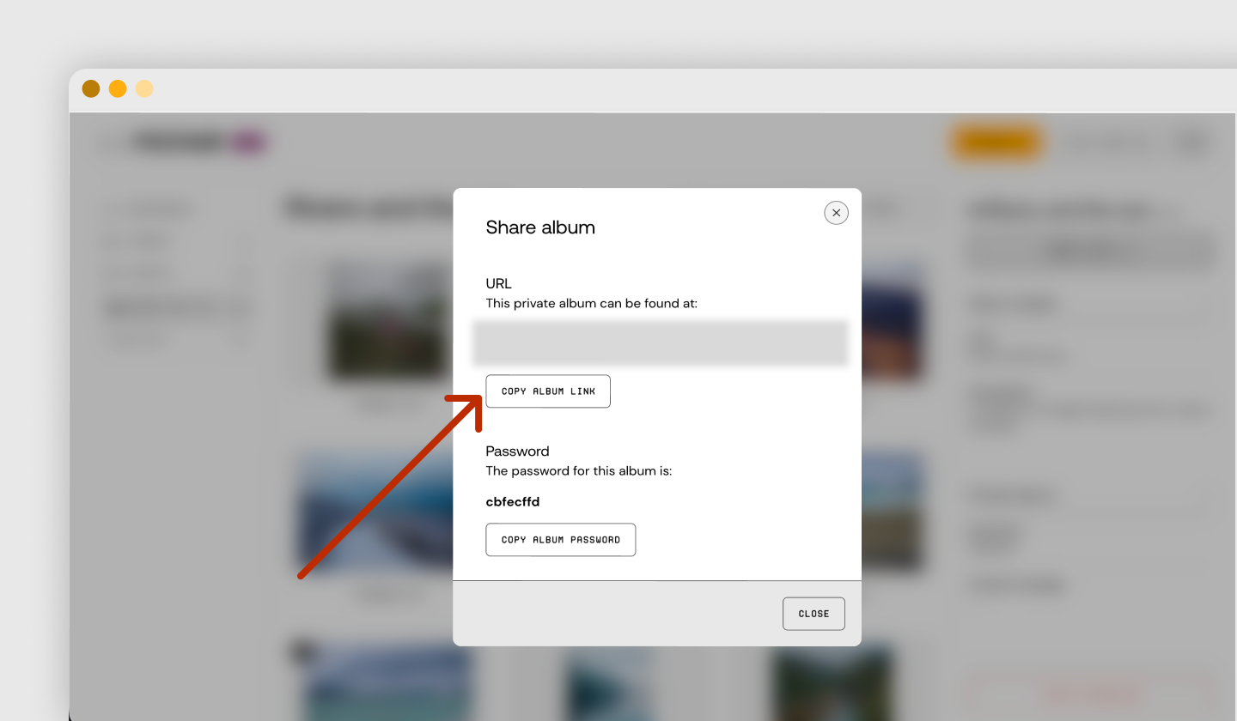Image resolution: width=1237 pixels, height=721 pixels.
Task: Click the window close traffic light
Action: tap(91, 88)
